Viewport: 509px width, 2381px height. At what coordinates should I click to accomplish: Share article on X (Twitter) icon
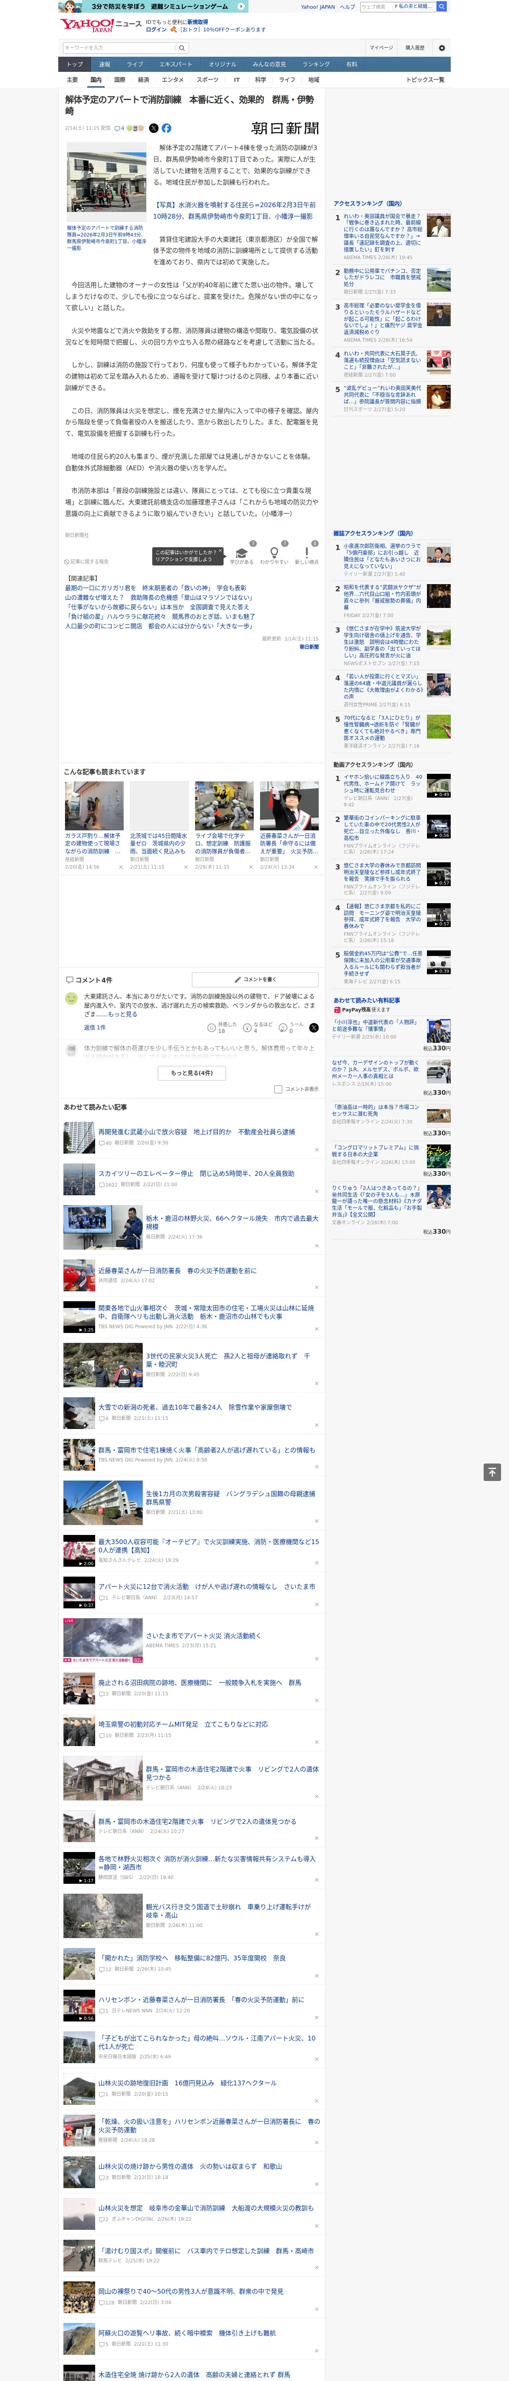[154, 129]
